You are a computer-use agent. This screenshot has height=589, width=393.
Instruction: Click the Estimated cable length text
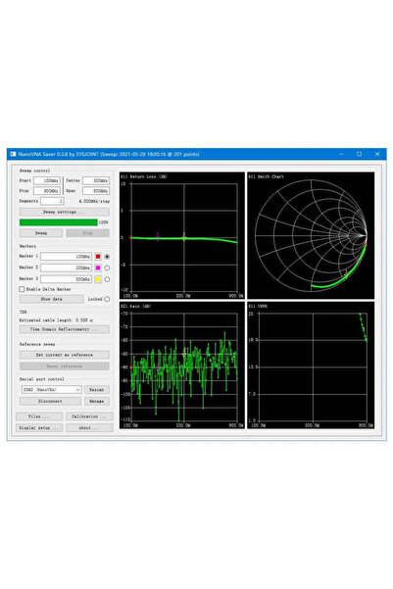point(56,320)
